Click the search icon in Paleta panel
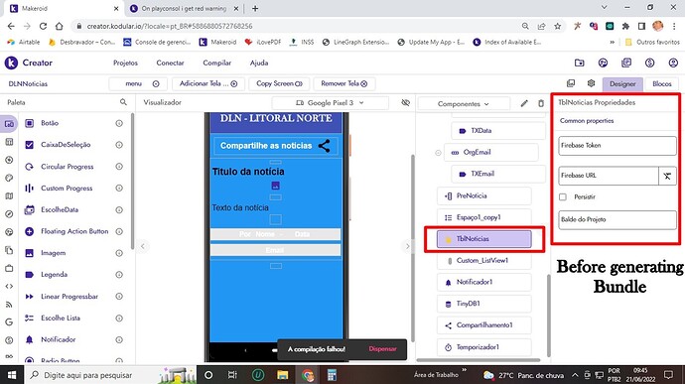Image resolution: width=685 pixels, height=384 pixels. (x=123, y=102)
